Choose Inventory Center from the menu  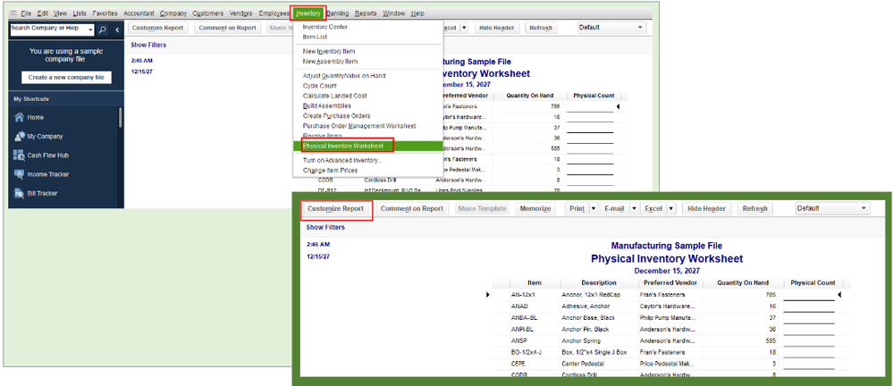pyautogui.click(x=325, y=27)
